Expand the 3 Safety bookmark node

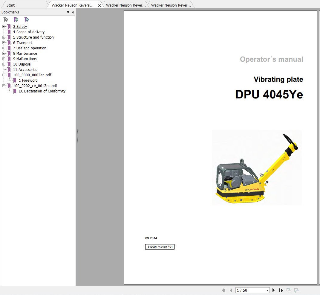pyautogui.click(x=3, y=26)
